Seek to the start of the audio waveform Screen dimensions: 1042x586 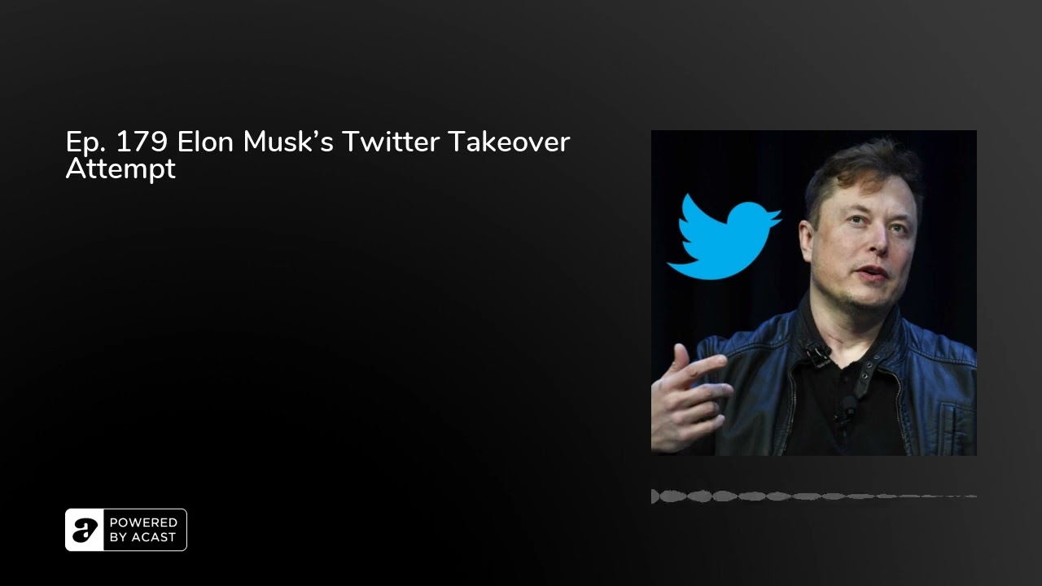654,496
